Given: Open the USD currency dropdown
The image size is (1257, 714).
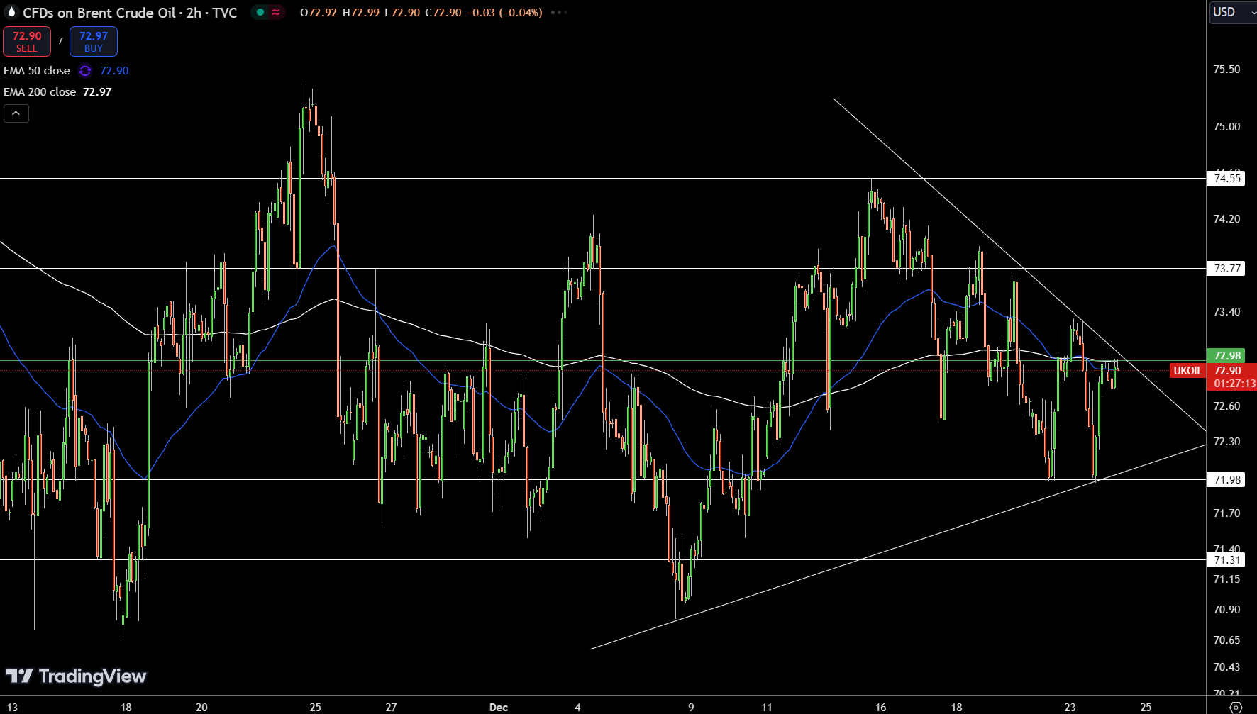Looking at the screenshot, I should (x=1233, y=12).
